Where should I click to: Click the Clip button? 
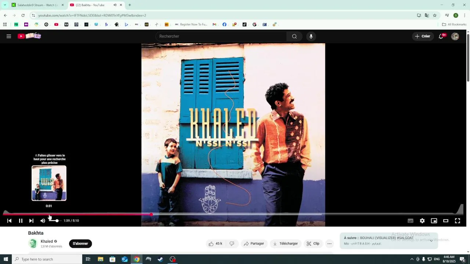click(x=313, y=243)
